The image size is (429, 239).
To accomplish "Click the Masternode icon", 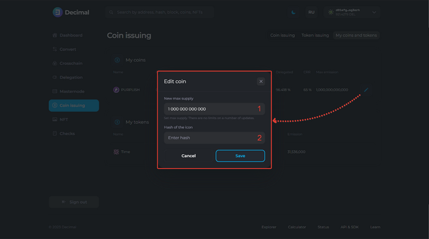I will point(55,92).
